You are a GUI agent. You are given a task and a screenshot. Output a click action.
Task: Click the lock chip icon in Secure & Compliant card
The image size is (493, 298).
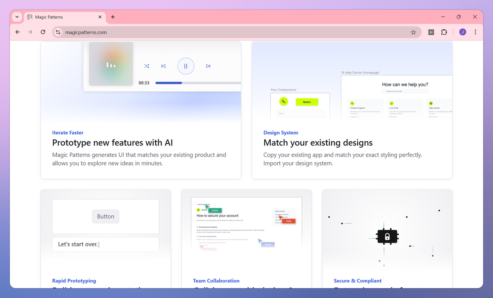click(x=387, y=237)
